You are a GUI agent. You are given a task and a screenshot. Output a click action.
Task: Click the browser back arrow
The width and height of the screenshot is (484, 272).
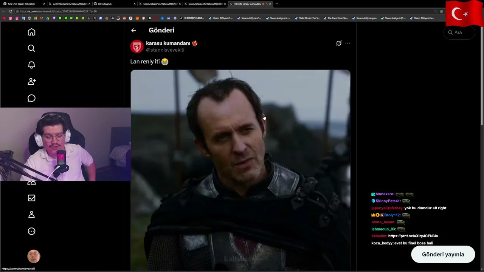click(3, 11)
